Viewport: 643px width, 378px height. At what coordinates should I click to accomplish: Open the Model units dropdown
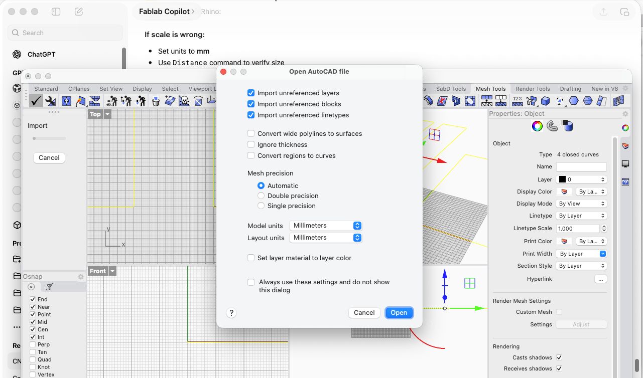click(x=326, y=226)
